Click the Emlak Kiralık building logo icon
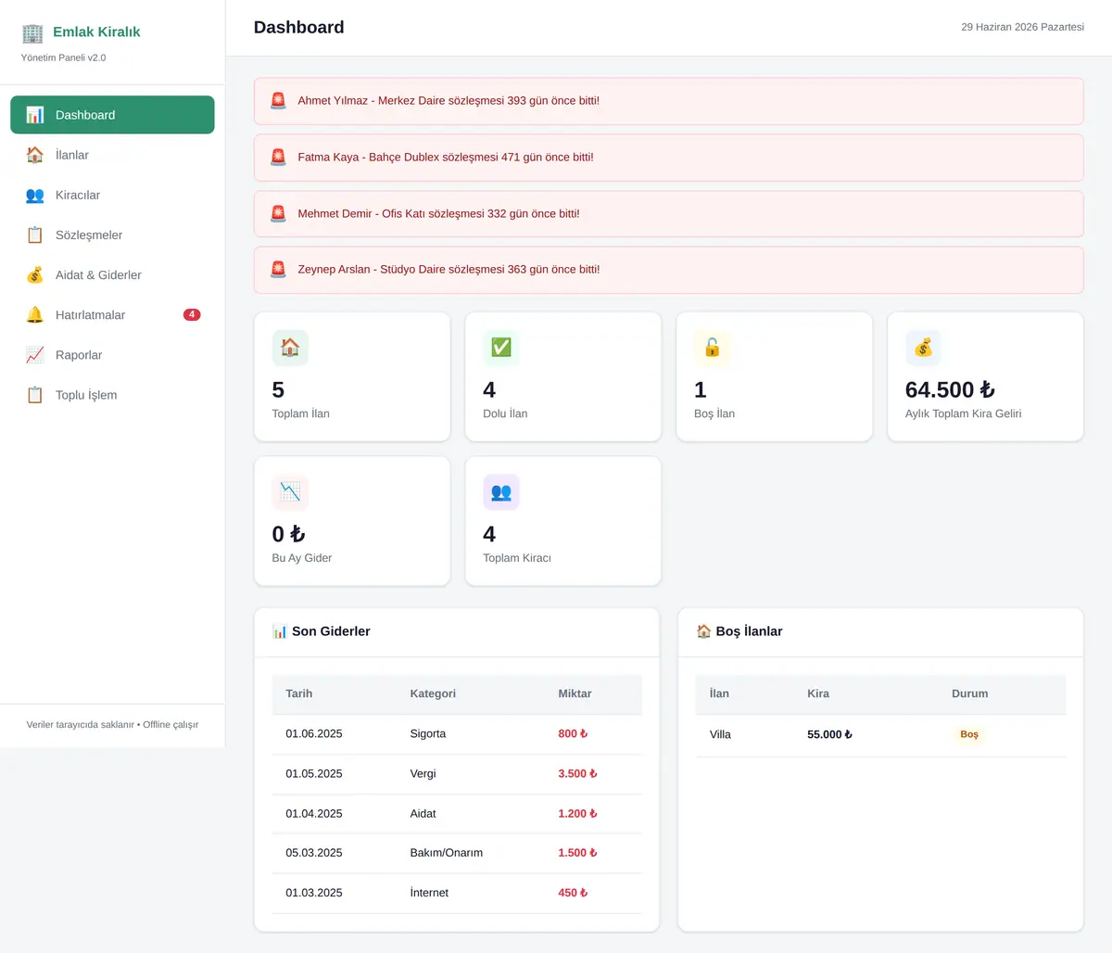The height and width of the screenshot is (953, 1112). click(32, 32)
